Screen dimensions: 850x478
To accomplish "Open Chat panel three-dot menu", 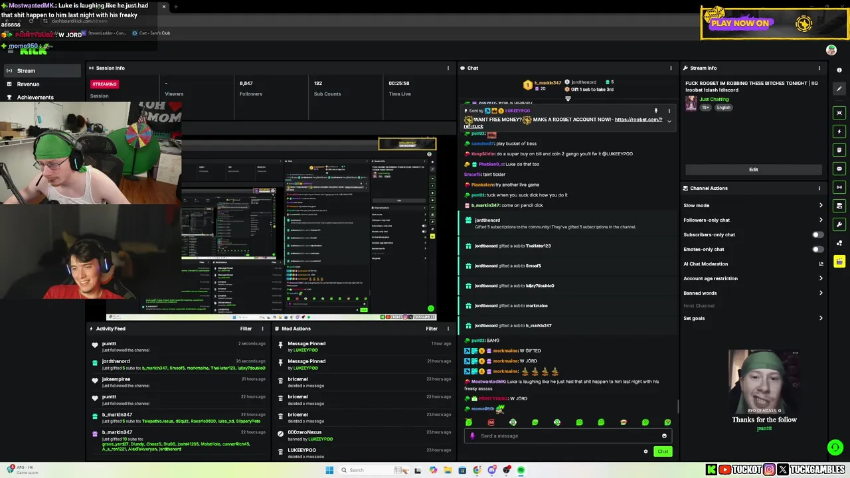I will 671,68.
